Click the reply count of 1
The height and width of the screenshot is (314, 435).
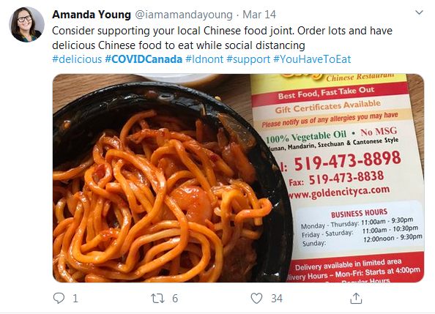[x=75, y=299]
